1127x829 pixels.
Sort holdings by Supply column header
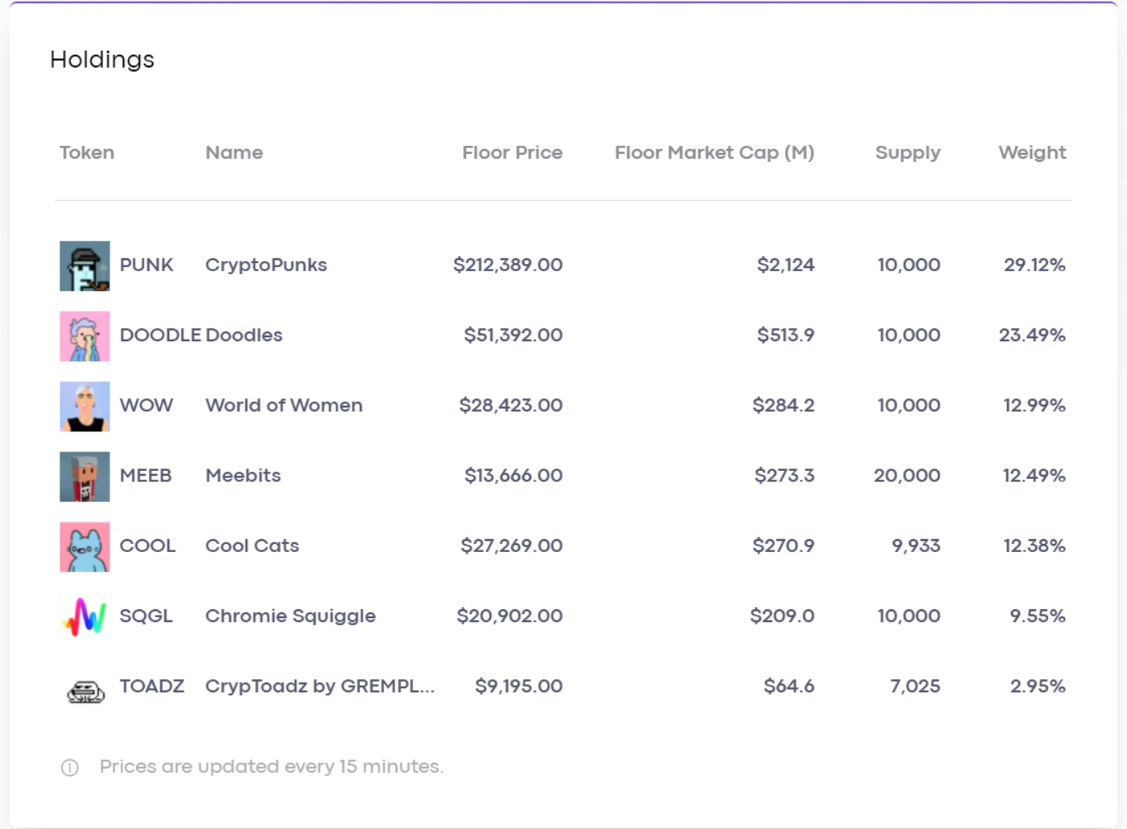tap(907, 153)
